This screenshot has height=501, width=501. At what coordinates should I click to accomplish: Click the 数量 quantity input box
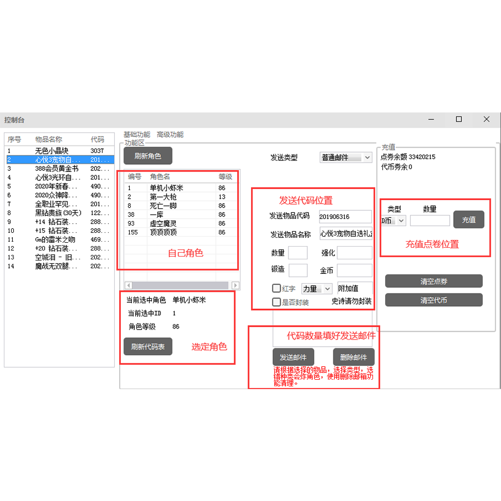pos(298,253)
